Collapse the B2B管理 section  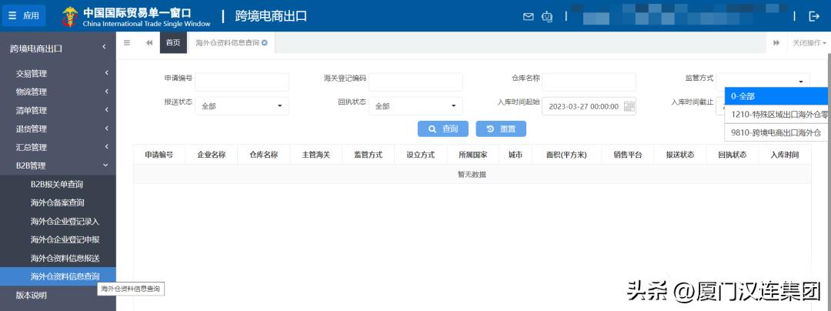pos(58,166)
